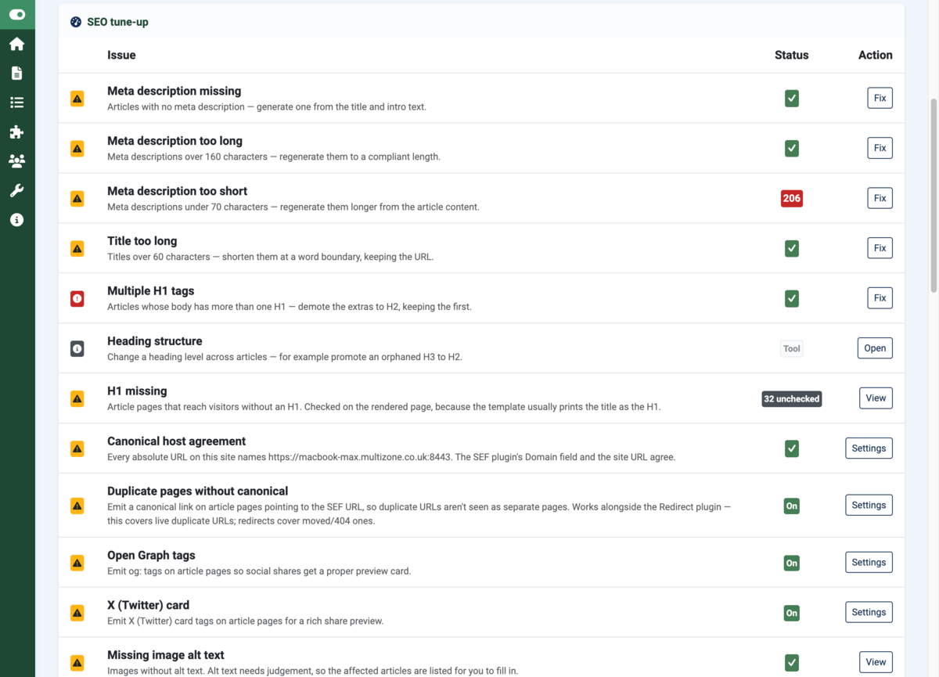939x677 pixels.
Task: Click red error icon for Multiple H1 tags
Action: 77,299
